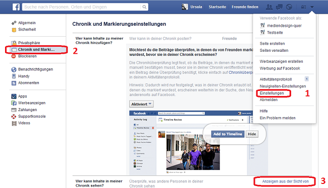328x188 pixels.
Task: Click the Testseite page icon
Action: (x=262, y=32)
